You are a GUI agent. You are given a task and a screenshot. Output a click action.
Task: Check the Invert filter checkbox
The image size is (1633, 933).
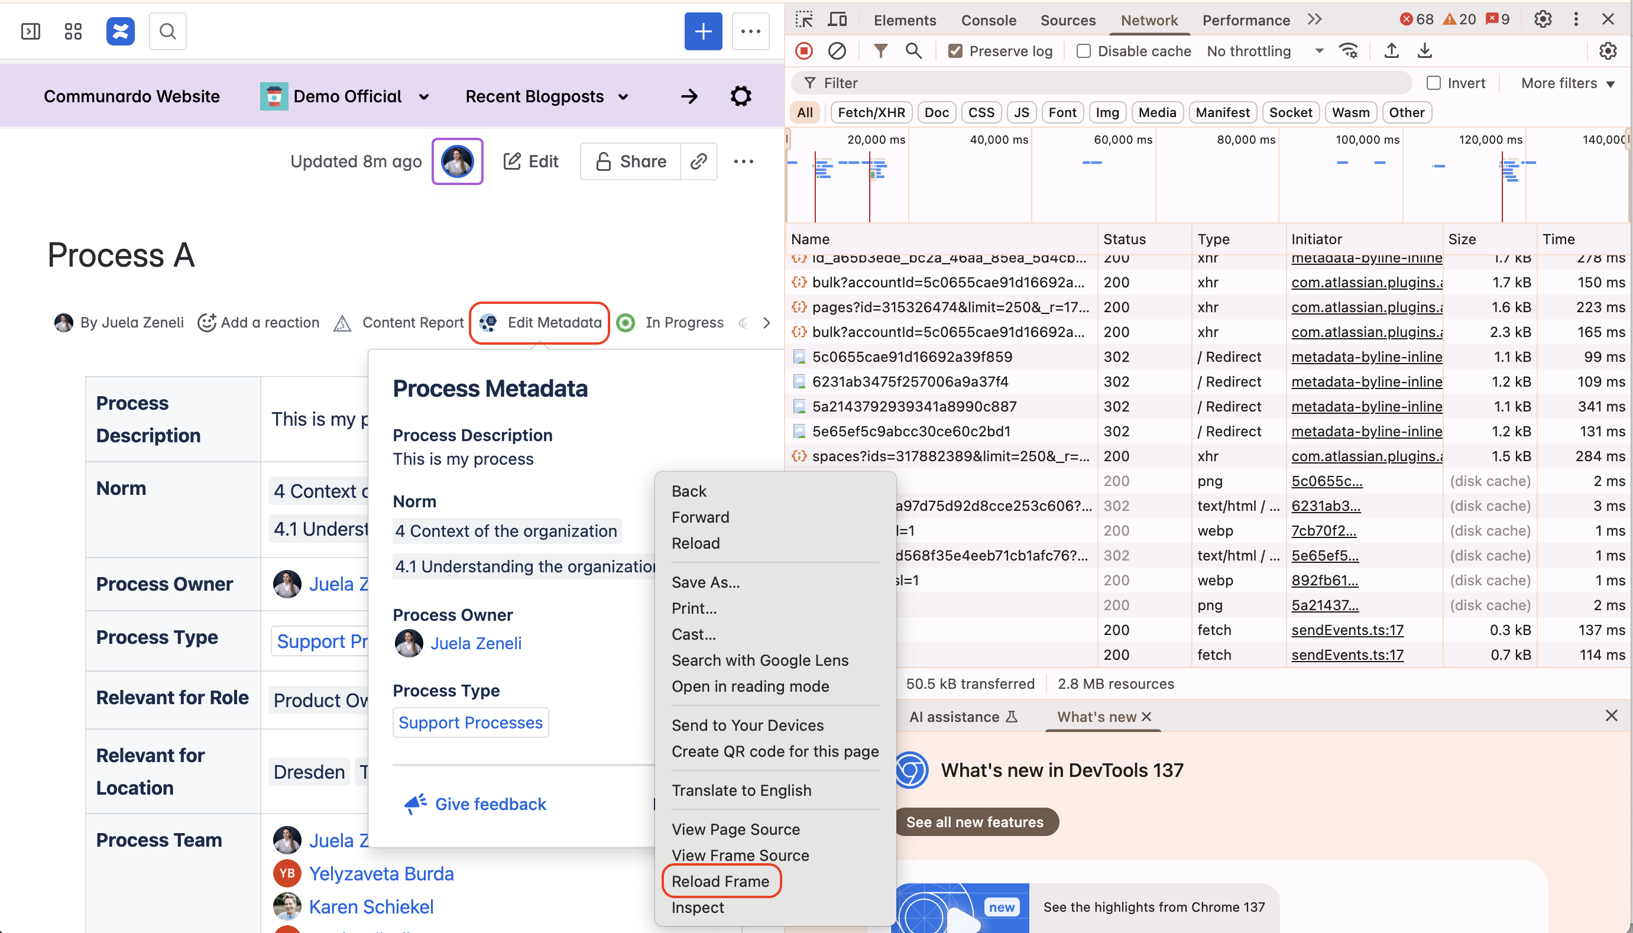(1433, 83)
